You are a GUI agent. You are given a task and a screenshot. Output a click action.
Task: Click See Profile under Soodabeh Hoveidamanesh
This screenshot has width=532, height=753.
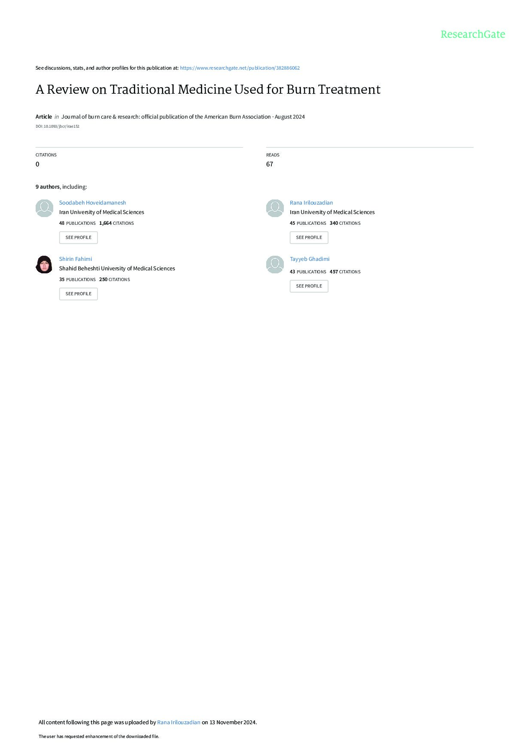click(79, 238)
